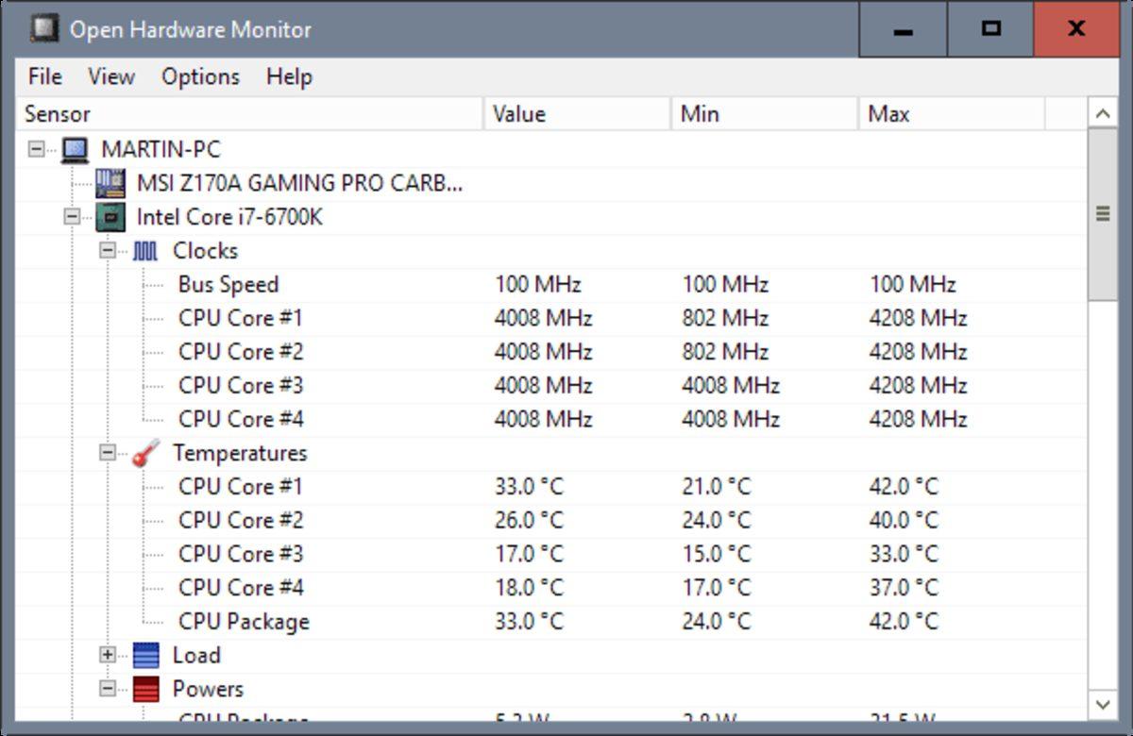Click the Intel Core i7-6700K chip icon
This screenshot has width=1133, height=736.
[x=110, y=217]
